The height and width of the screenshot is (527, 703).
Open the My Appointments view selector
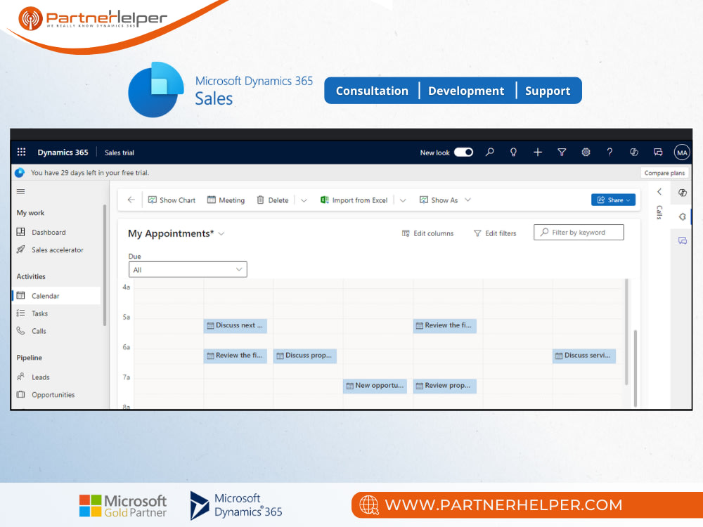point(176,233)
